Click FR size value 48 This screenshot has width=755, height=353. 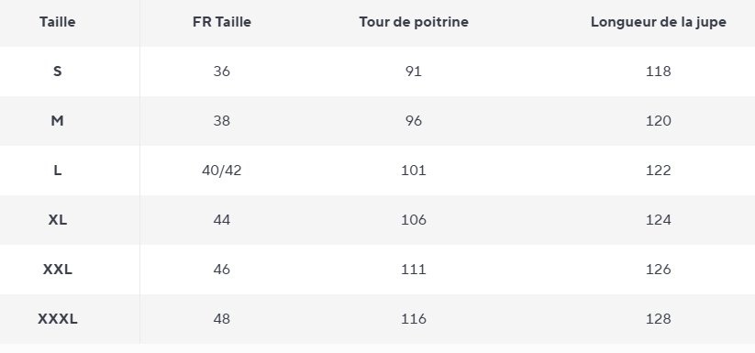221,319
